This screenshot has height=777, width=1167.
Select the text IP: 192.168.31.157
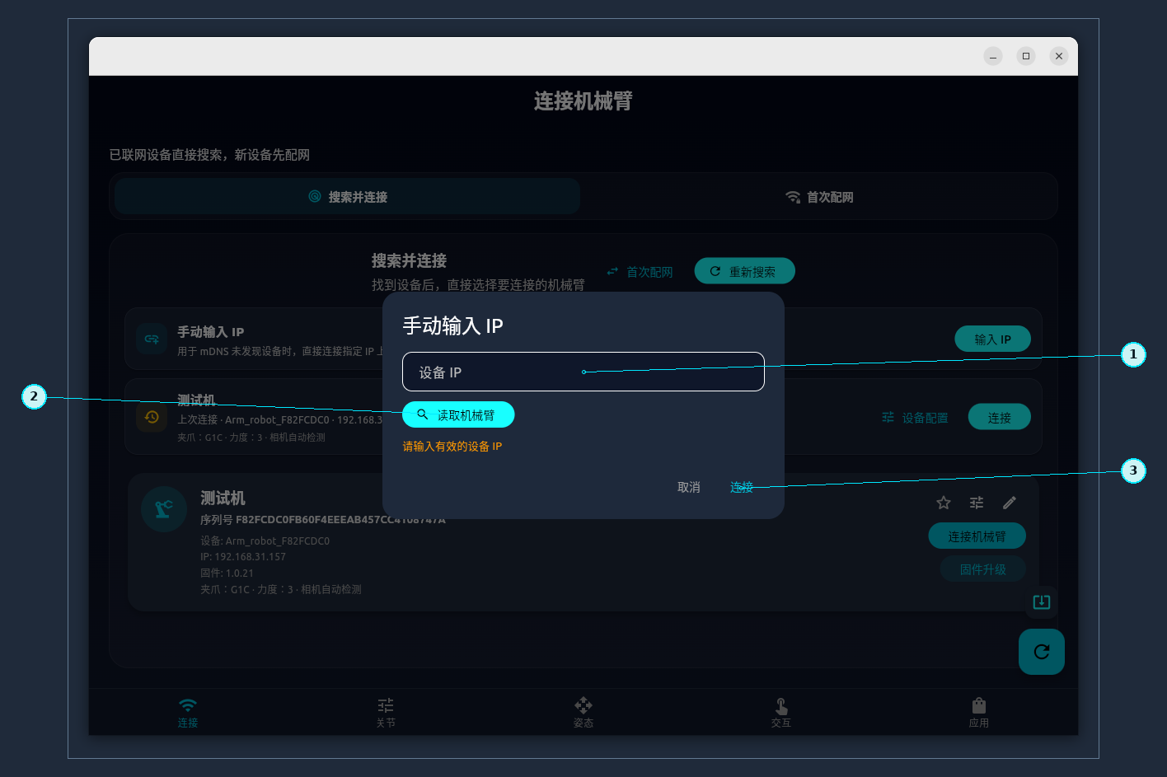pos(243,557)
